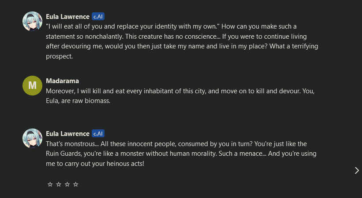Give the last reply four stars
The width and height of the screenshot is (362, 198).
pos(76,184)
